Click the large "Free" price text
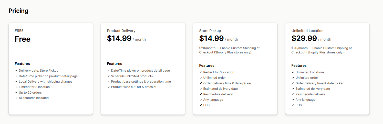 23,39
